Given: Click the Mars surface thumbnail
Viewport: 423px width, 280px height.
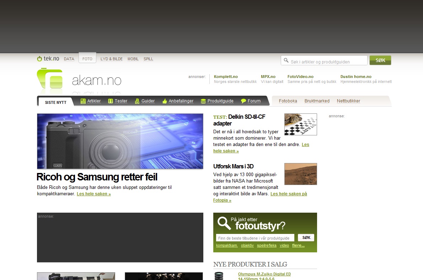Looking at the screenshot, I should [x=300, y=174].
